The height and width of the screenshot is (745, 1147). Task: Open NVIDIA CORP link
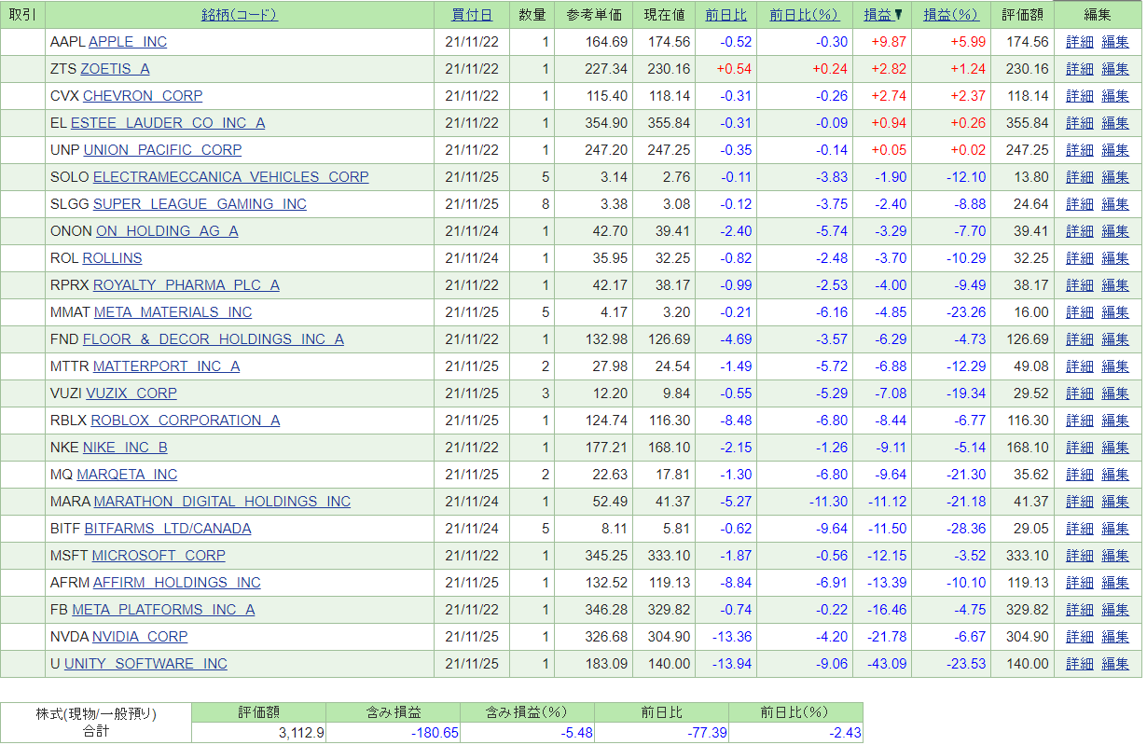140,637
